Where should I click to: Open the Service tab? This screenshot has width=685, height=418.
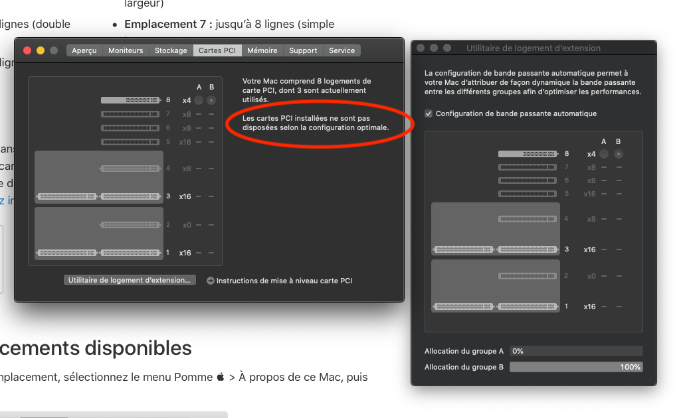pos(342,50)
